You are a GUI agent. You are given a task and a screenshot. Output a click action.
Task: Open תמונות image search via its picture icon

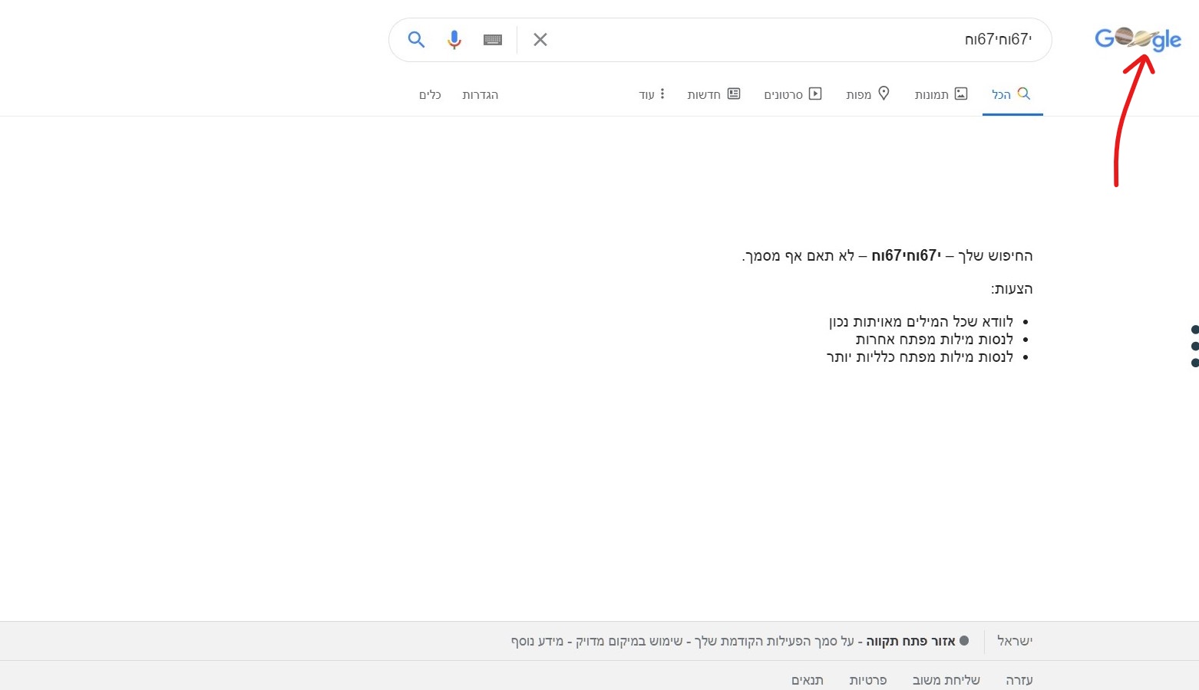click(x=961, y=93)
